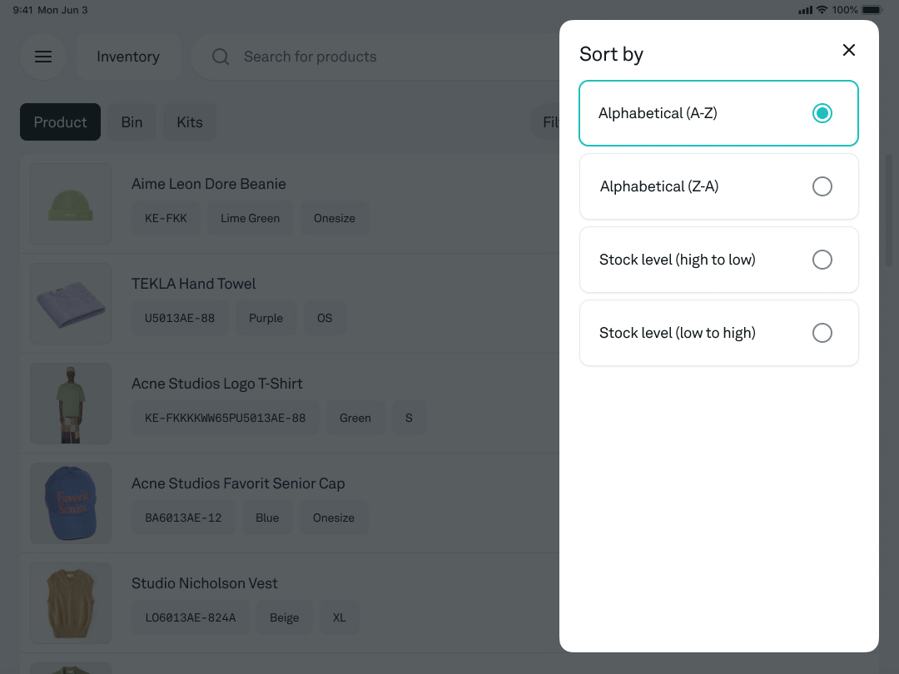Focus the Search for products field

(375, 57)
